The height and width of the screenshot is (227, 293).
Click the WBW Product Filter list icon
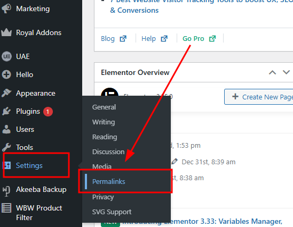coord(6,208)
